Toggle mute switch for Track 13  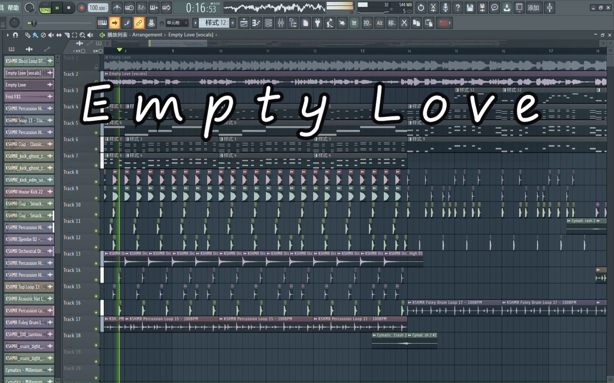tap(96, 263)
